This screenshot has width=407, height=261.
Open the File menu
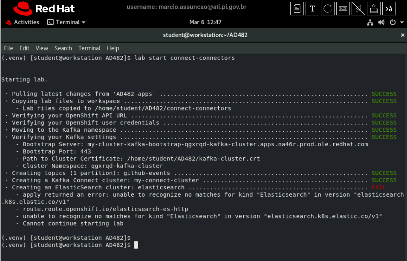pyautogui.click(x=9, y=48)
